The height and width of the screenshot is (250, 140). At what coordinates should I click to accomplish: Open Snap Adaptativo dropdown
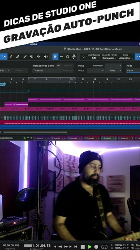point(126,58)
